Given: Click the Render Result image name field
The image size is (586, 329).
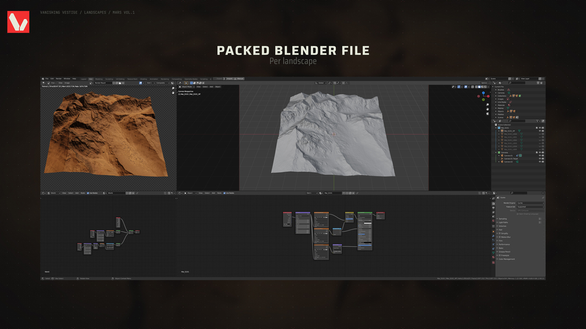Looking at the screenshot, I should [103, 83].
